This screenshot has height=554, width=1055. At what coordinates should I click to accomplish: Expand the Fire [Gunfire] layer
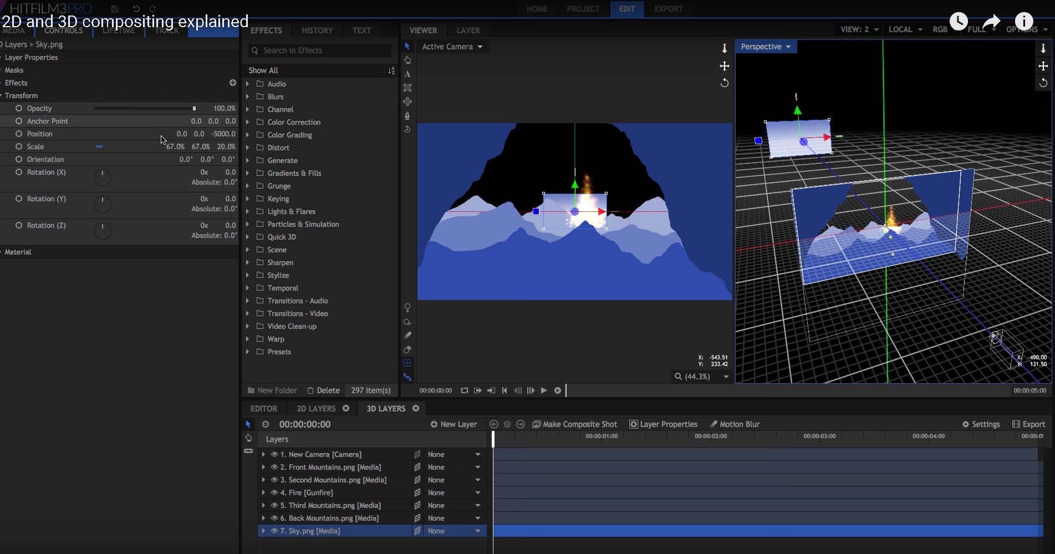pyautogui.click(x=263, y=492)
